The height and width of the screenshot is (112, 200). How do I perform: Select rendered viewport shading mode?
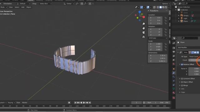166,7
